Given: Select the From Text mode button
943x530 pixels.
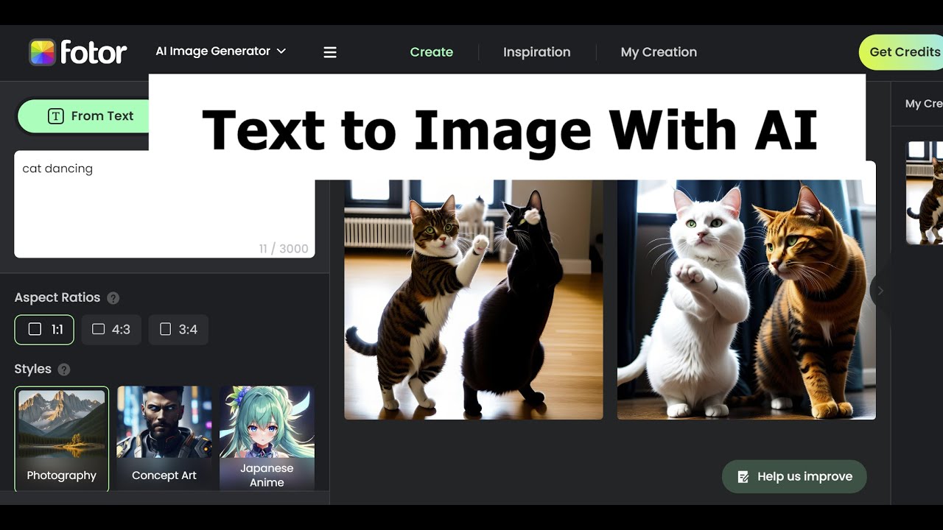Looking at the screenshot, I should [x=83, y=116].
